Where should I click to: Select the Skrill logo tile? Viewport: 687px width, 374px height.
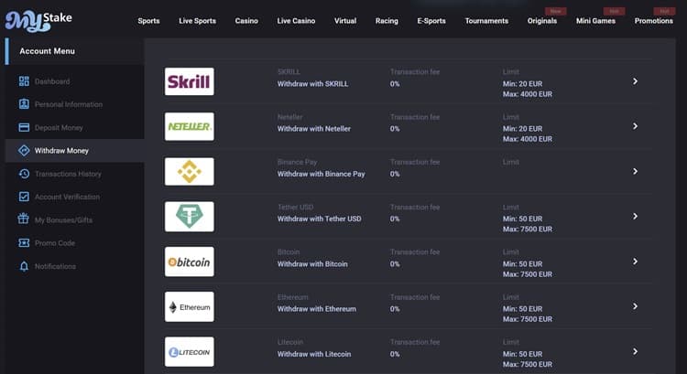[190, 81]
